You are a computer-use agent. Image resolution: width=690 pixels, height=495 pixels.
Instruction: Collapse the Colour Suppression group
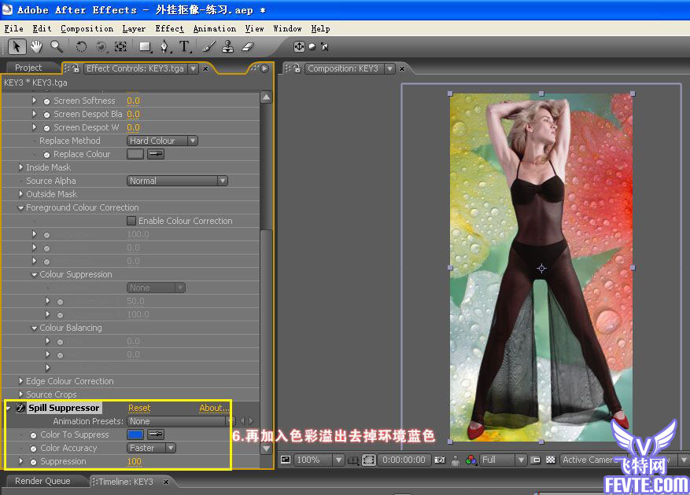(x=34, y=274)
